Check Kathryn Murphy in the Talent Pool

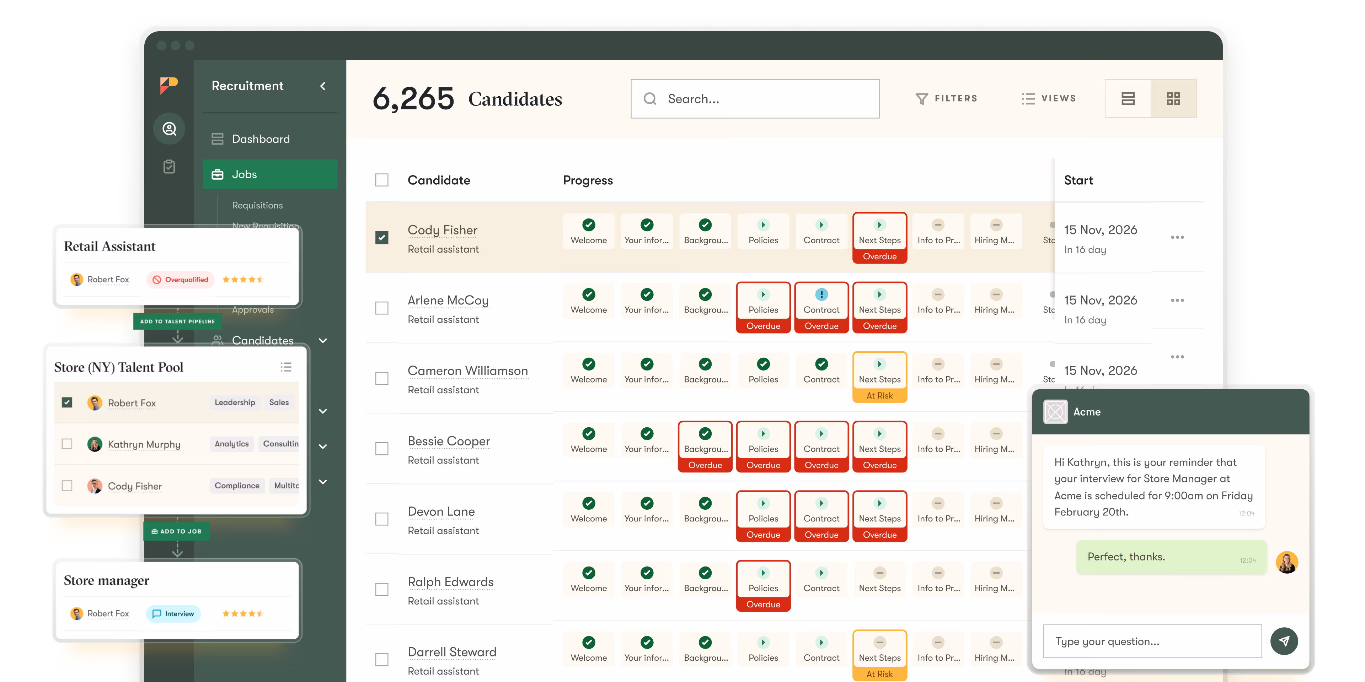click(67, 444)
